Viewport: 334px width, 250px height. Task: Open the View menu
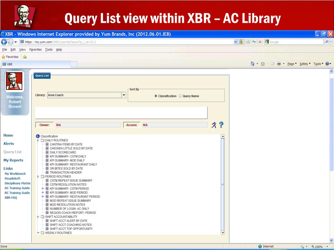[x=23, y=49]
